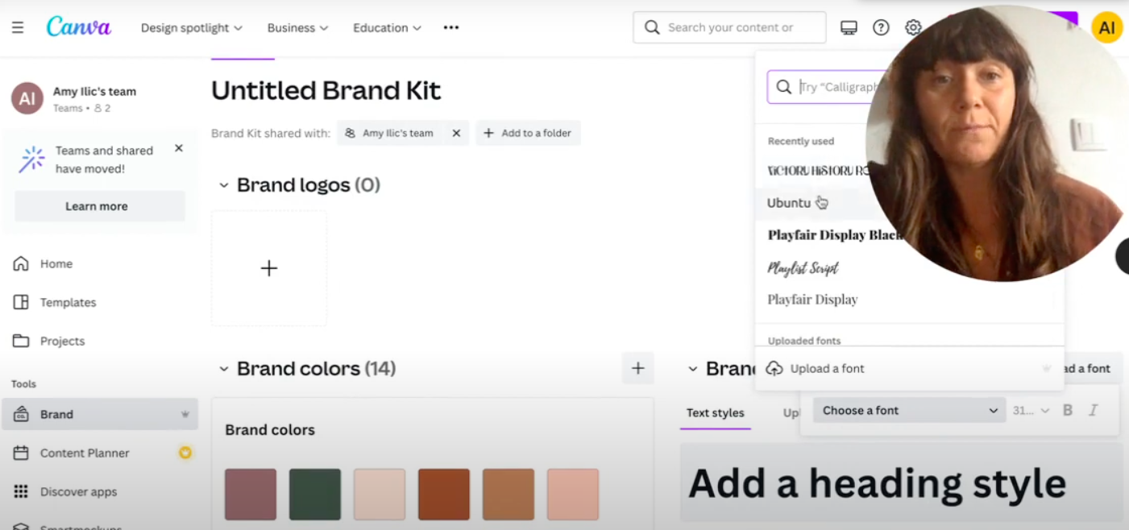Click the search magnifier in font search box

click(x=783, y=87)
